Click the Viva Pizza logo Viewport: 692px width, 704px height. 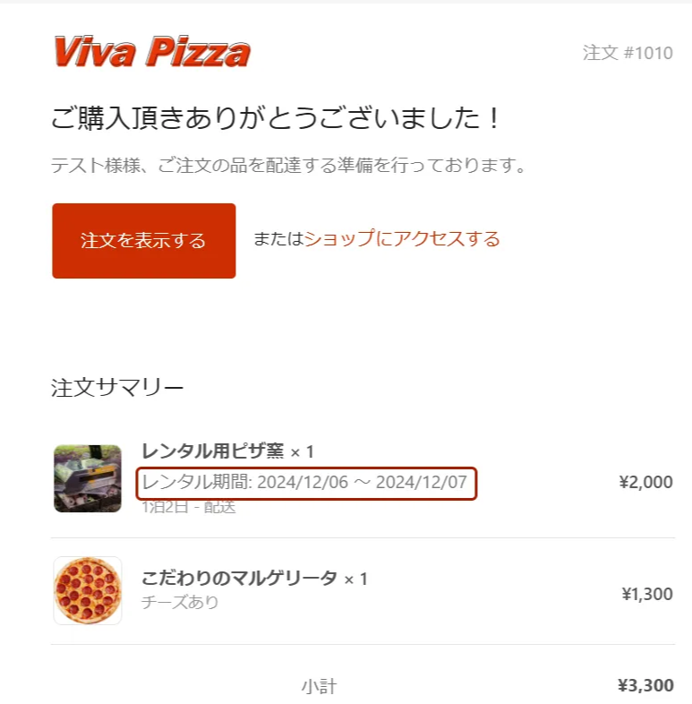click(x=151, y=52)
